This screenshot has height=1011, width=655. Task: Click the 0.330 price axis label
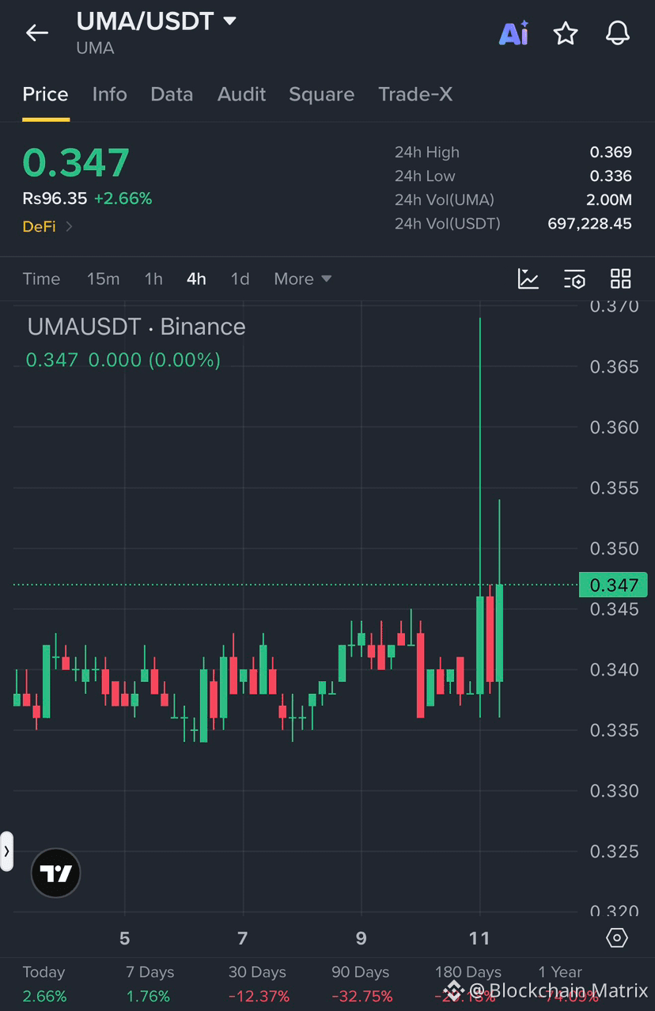click(x=614, y=791)
